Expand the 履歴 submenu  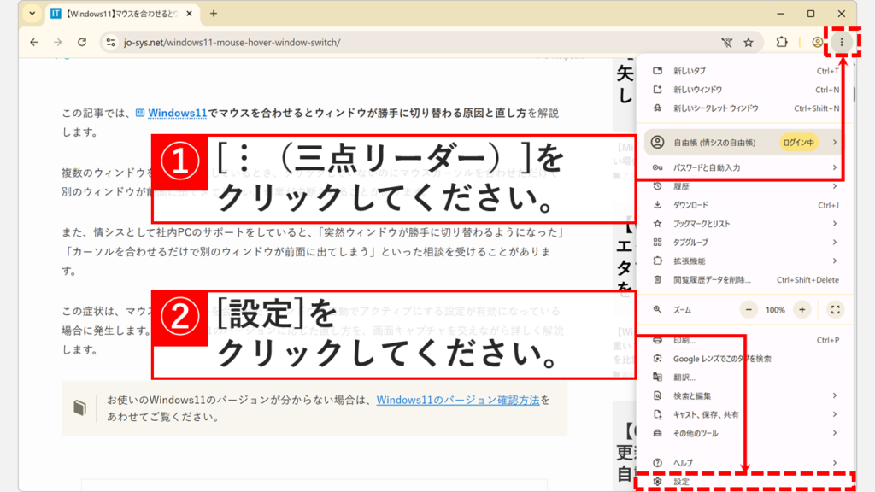point(746,186)
